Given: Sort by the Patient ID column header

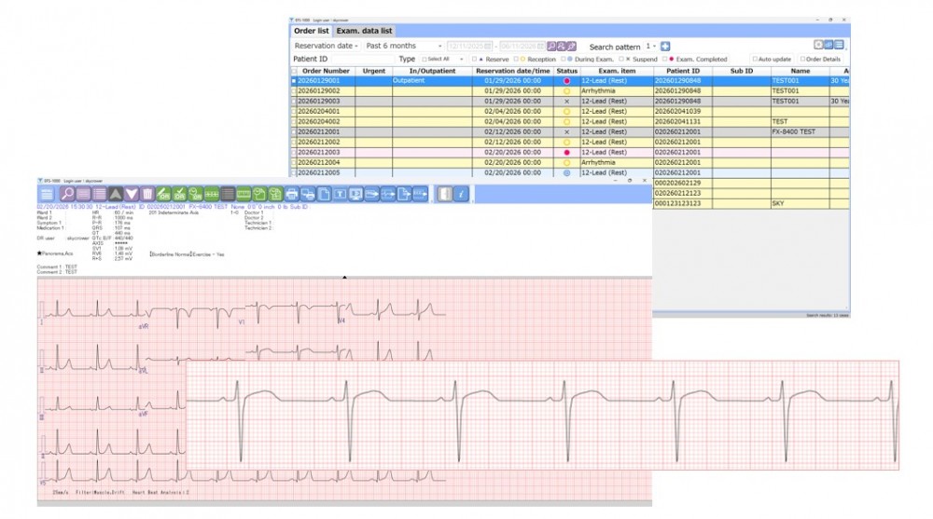Looking at the screenshot, I should click(683, 71).
